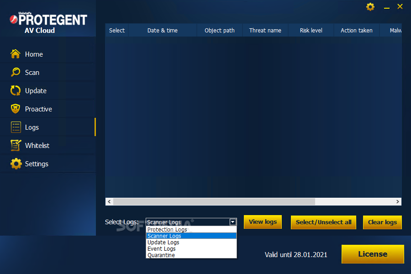Click the Scan magnifier icon
Screen dimensions: 411x274
click(16, 72)
